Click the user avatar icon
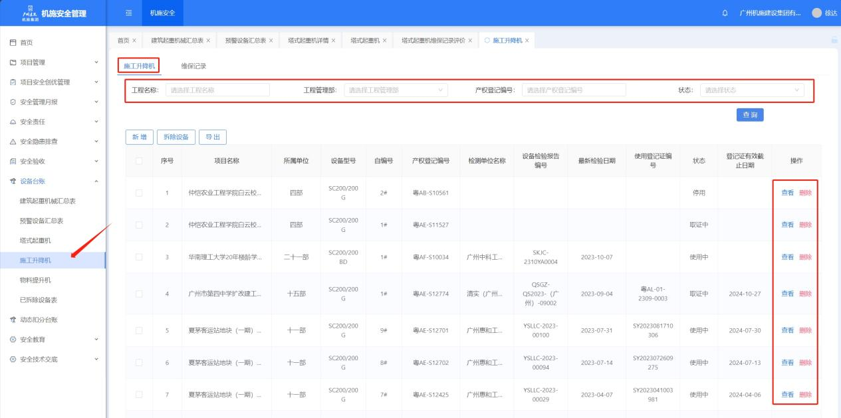Viewport: 841px width, 418px height. 816,13
